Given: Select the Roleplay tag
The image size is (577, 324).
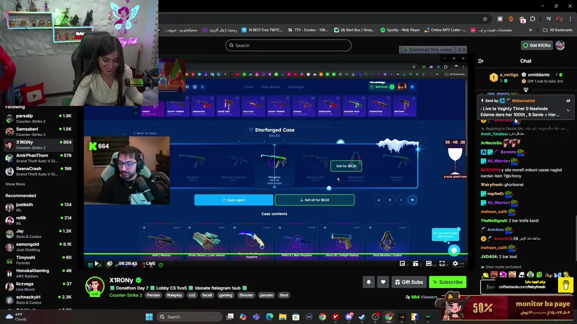Looking at the screenshot, I should pyautogui.click(x=174, y=295).
